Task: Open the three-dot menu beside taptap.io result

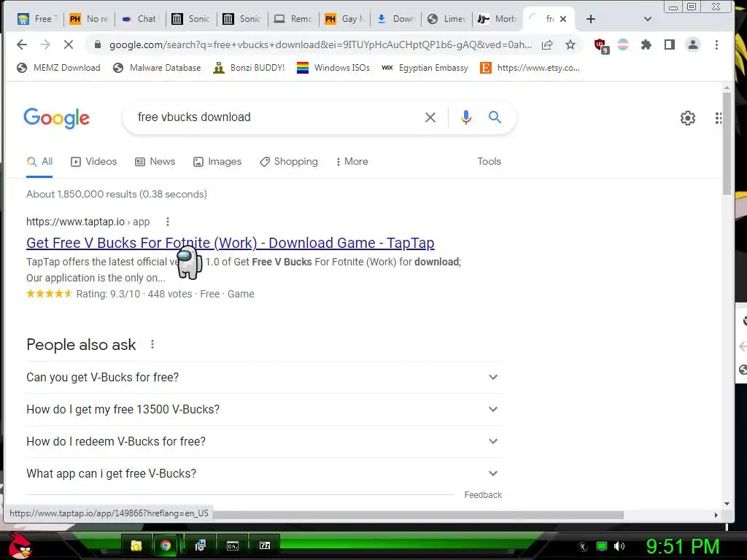Action: (168, 222)
